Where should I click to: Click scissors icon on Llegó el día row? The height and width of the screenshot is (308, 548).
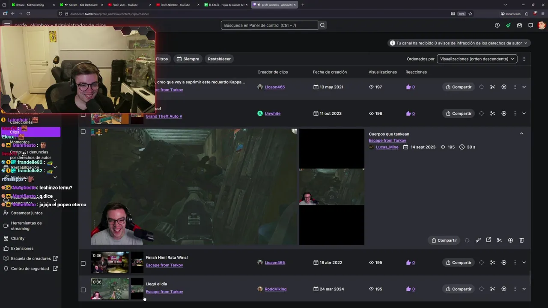pyautogui.click(x=493, y=289)
